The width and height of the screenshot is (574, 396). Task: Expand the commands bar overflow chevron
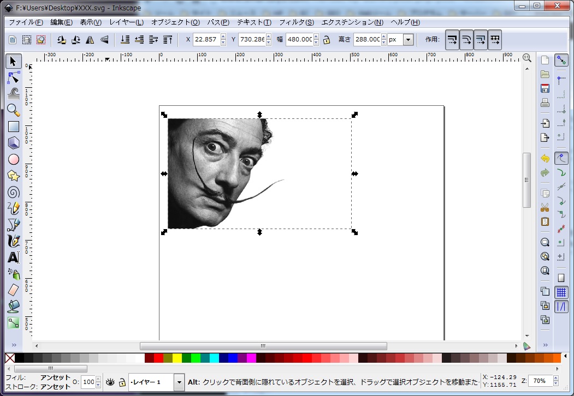pyautogui.click(x=545, y=345)
